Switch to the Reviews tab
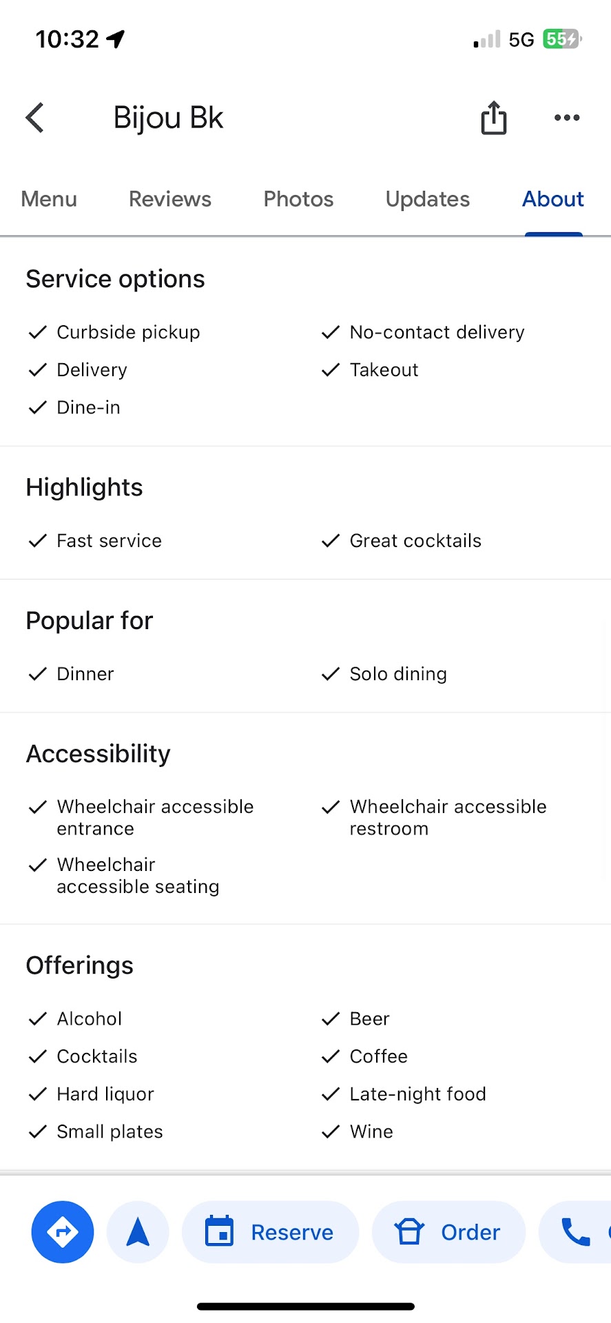This screenshot has width=611, height=1323. click(170, 199)
